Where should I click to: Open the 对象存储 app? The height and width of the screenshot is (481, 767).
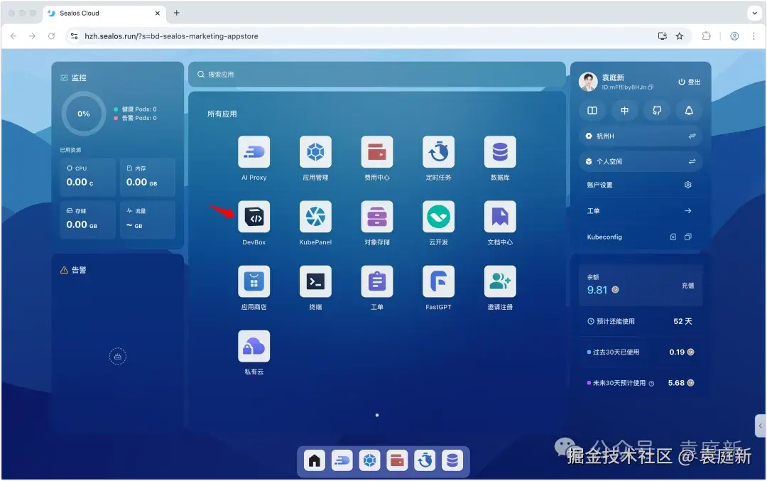coord(376,217)
